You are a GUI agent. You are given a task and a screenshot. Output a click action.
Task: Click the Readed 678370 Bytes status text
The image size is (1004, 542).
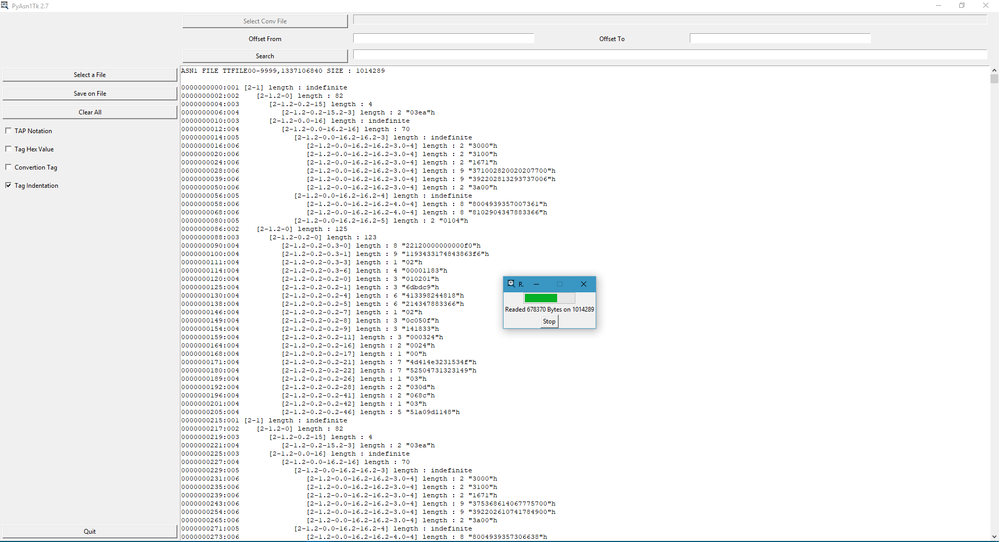(x=549, y=309)
